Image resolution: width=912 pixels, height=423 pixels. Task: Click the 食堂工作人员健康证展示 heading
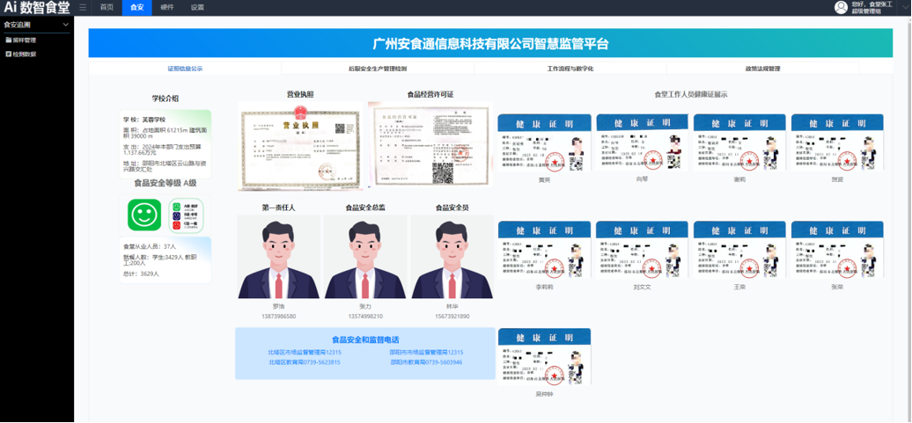click(690, 94)
